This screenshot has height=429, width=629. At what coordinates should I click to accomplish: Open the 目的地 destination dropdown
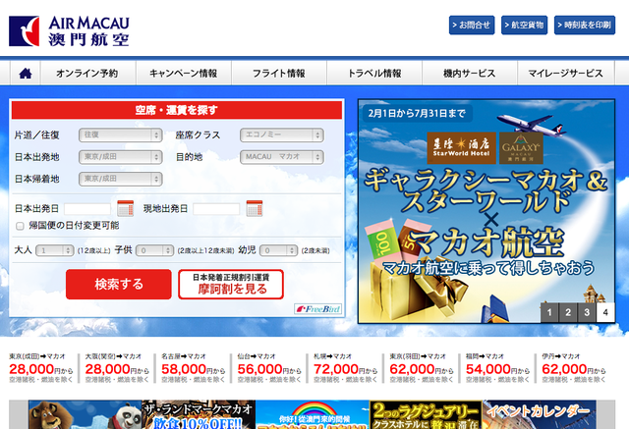click(282, 157)
